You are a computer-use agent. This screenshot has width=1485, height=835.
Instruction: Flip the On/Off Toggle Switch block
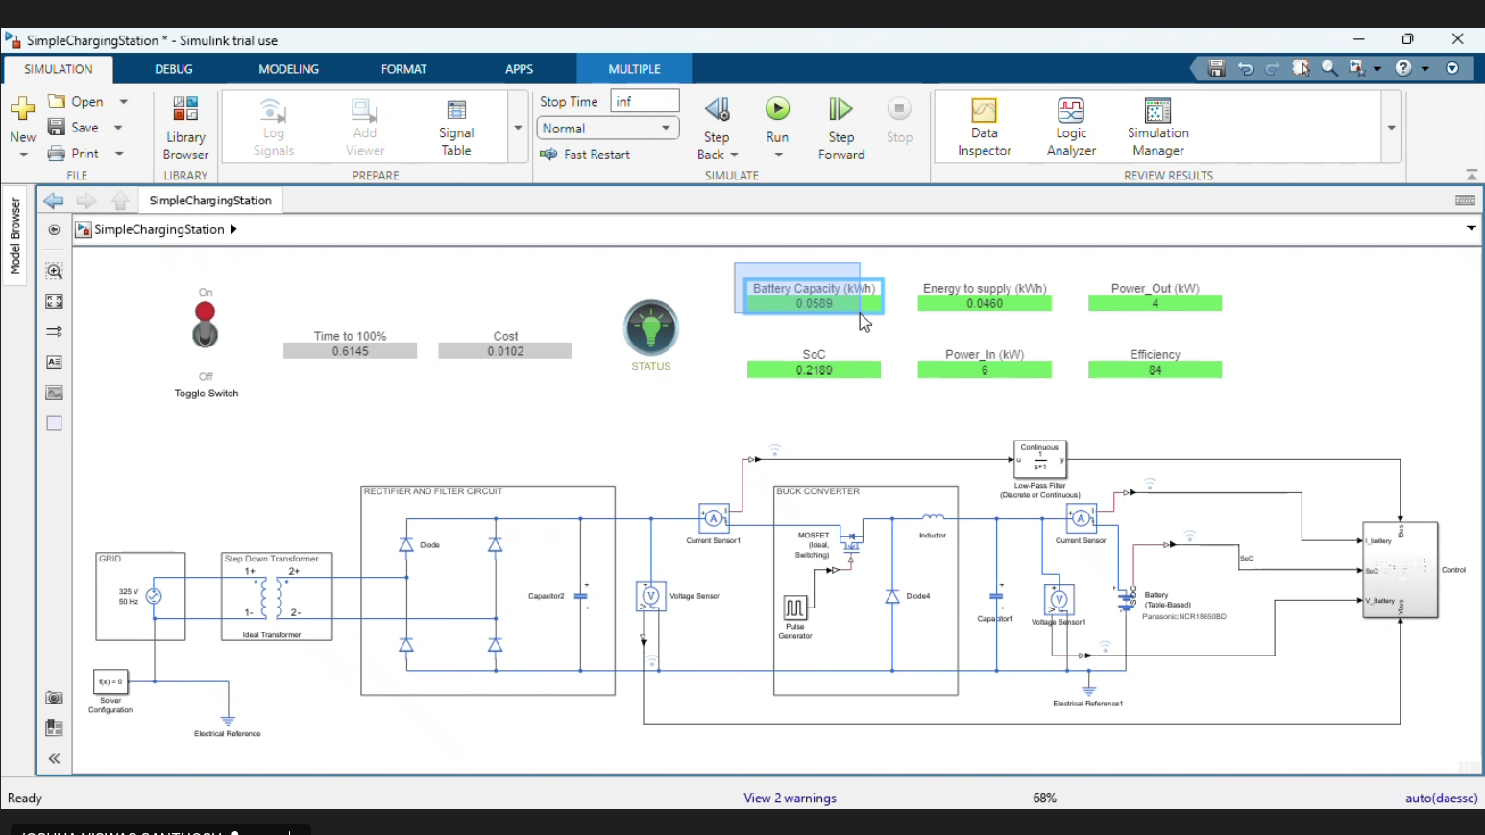point(205,324)
